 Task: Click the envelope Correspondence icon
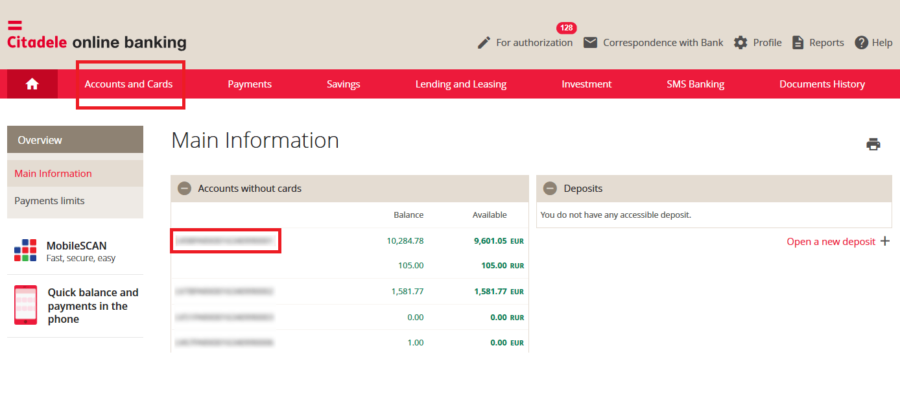coord(590,43)
